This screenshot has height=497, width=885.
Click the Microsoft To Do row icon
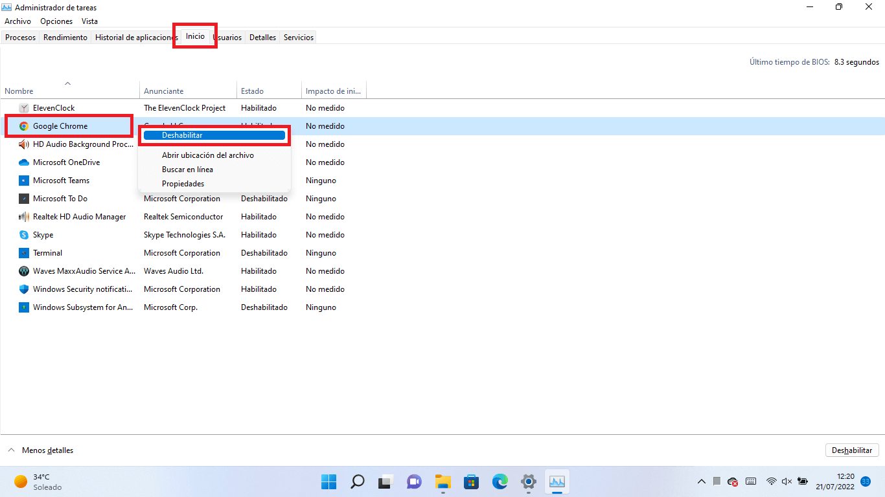[24, 199]
